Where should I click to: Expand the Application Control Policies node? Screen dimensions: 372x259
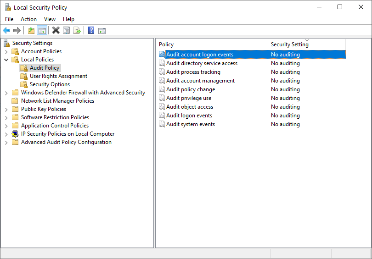point(6,126)
